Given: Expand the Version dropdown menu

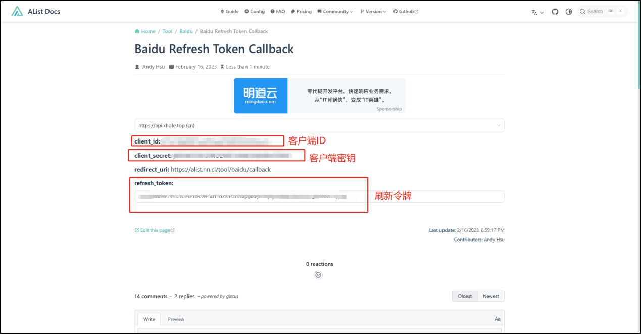Looking at the screenshot, I should [x=373, y=11].
